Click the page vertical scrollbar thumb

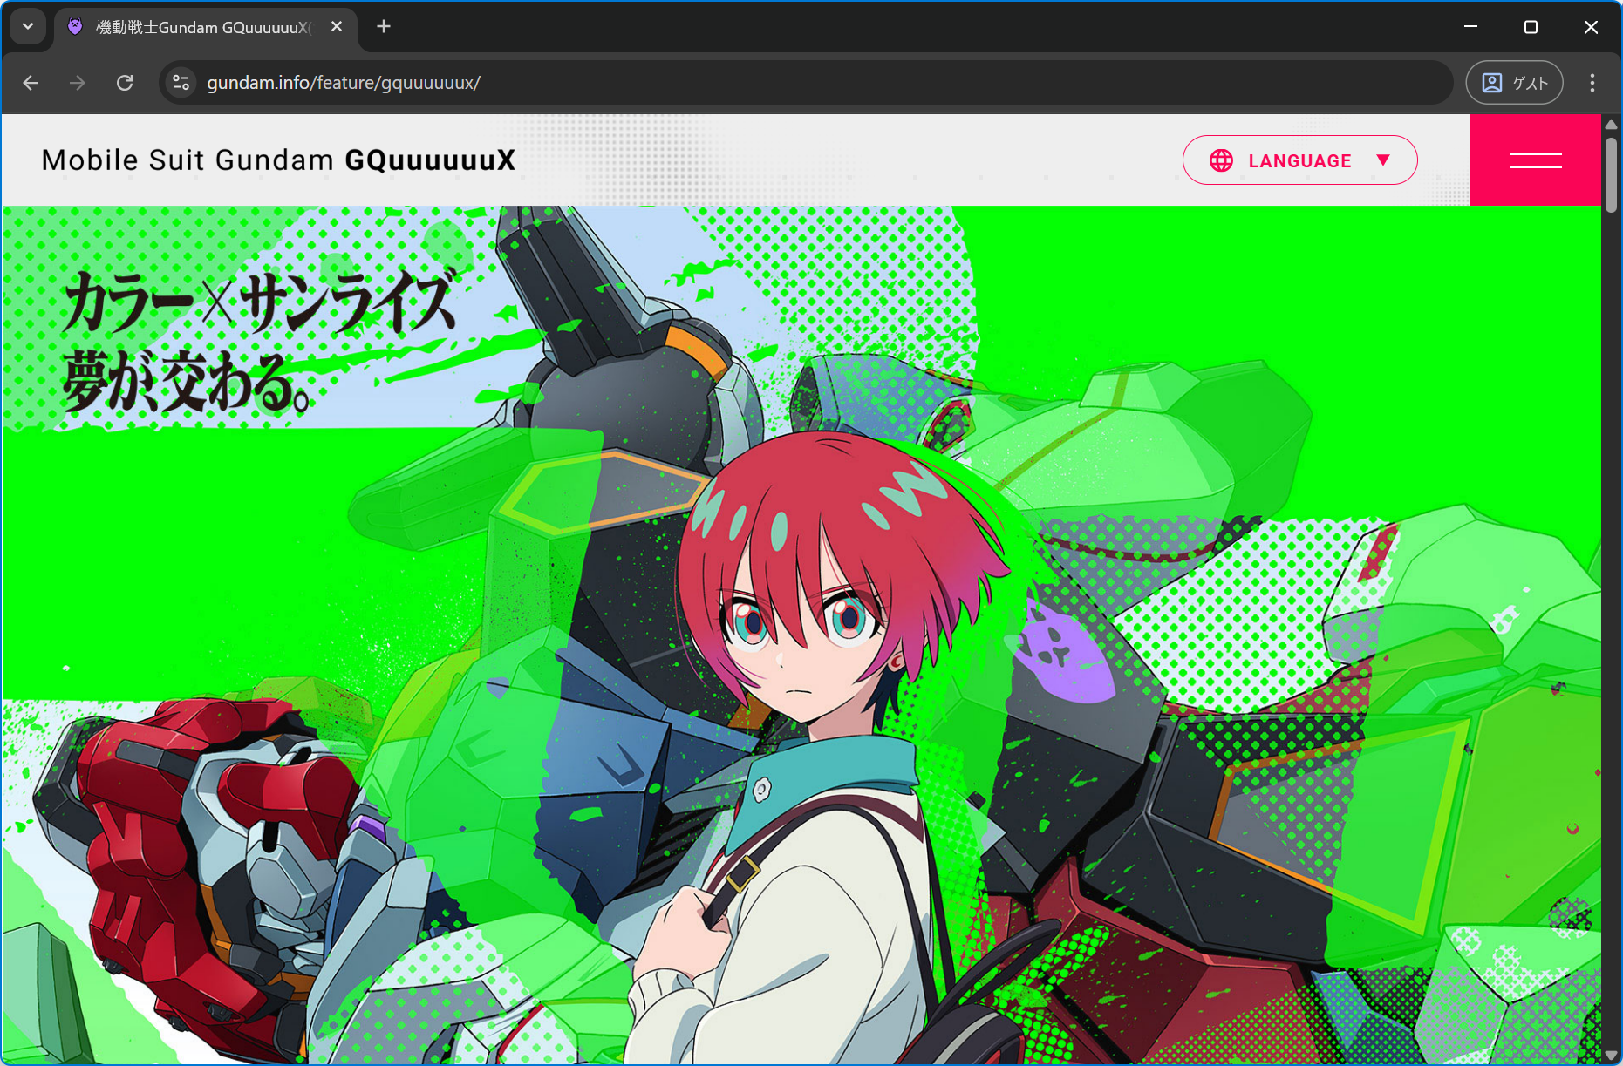pos(1612,174)
